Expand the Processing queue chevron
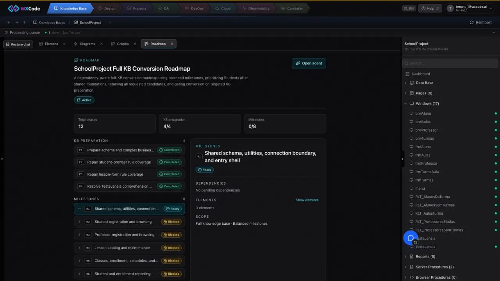The image size is (500, 281). point(494,33)
